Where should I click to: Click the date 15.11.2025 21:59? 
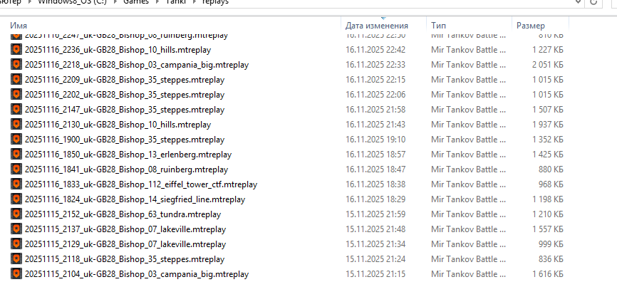[375, 214]
